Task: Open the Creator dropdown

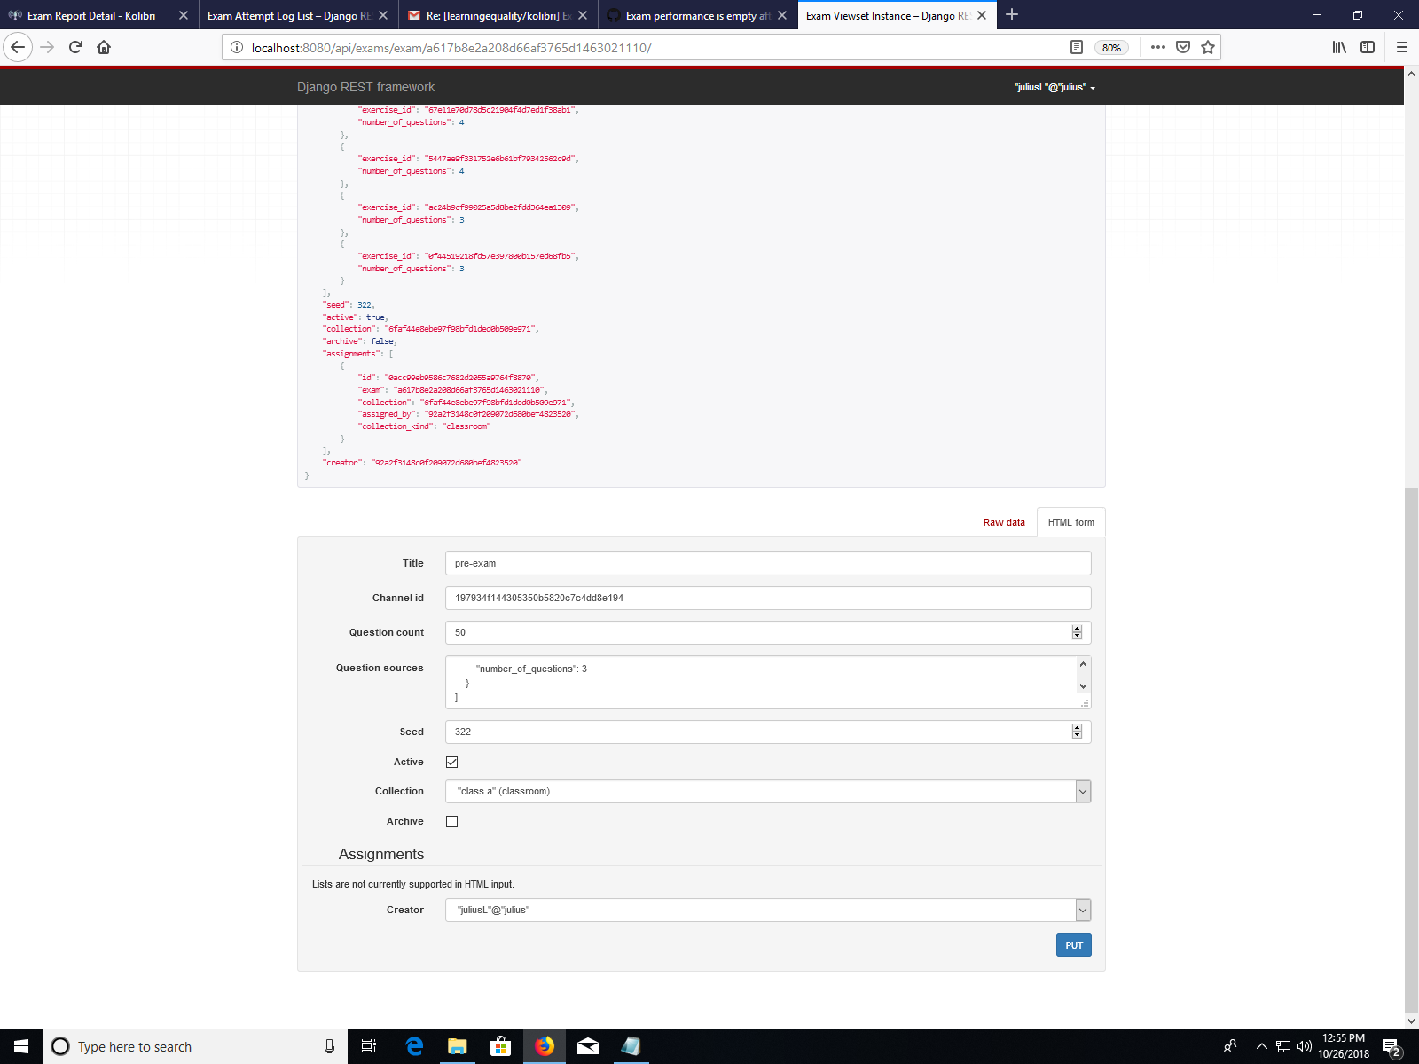Action: tap(1082, 910)
